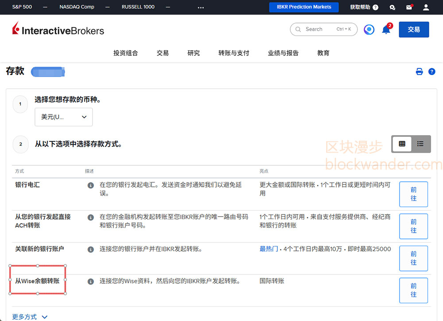Select 关联新的银行账户 method name
Viewport: 443px width, 321px height.
click(39, 249)
